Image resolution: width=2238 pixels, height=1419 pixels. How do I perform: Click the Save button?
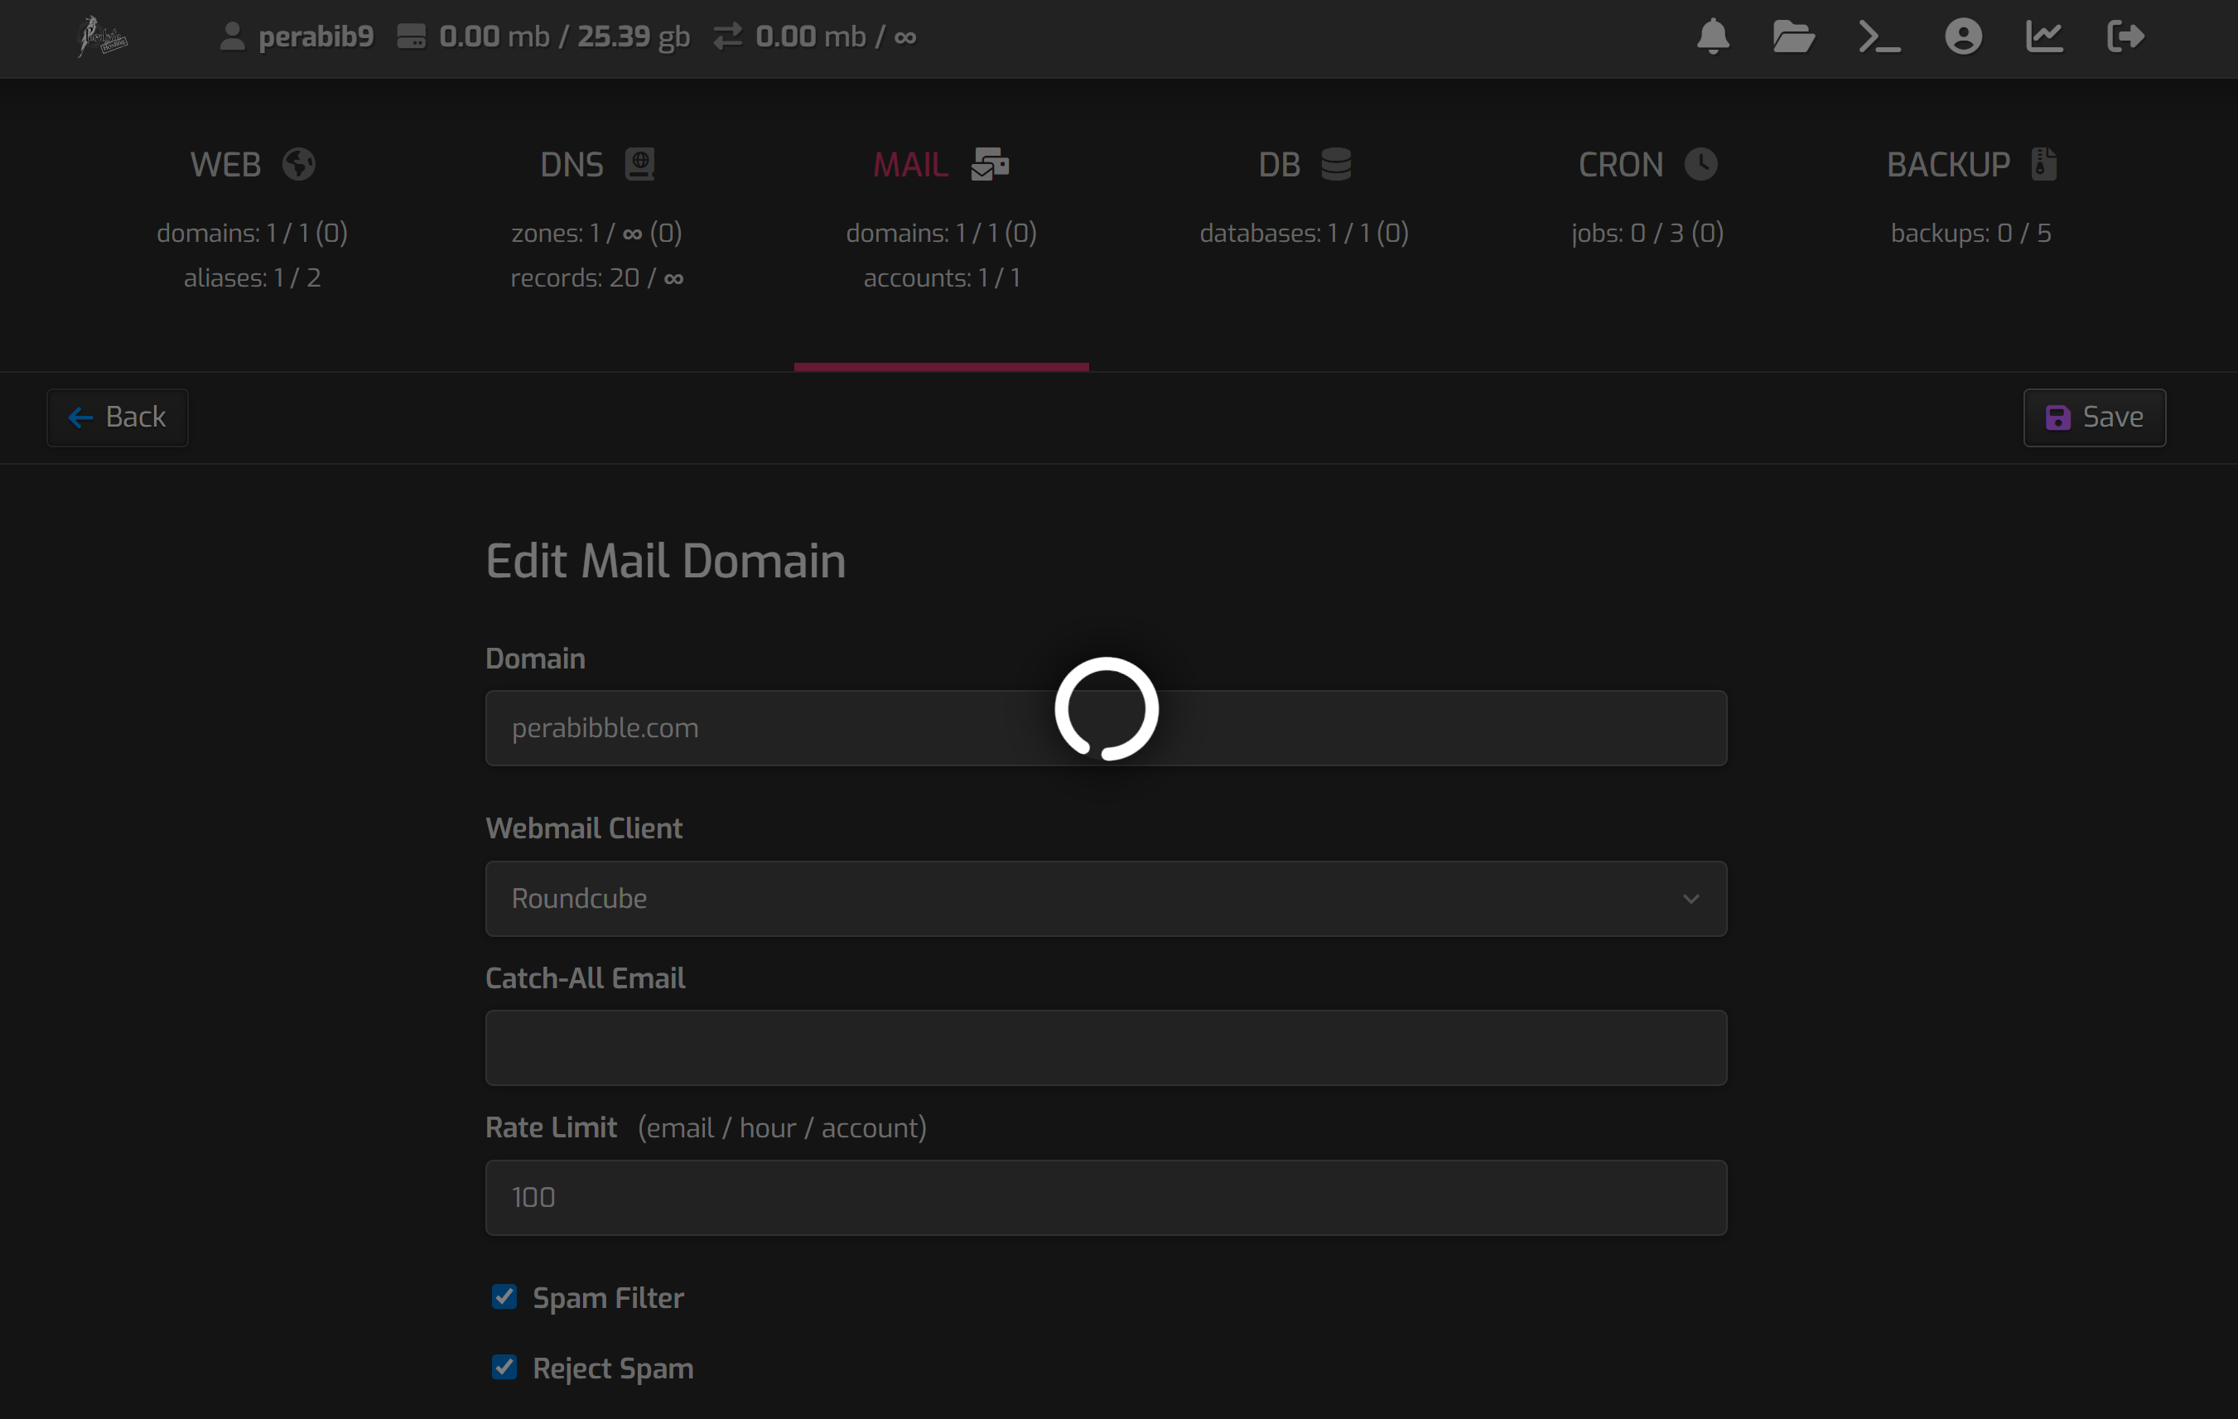2094,417
